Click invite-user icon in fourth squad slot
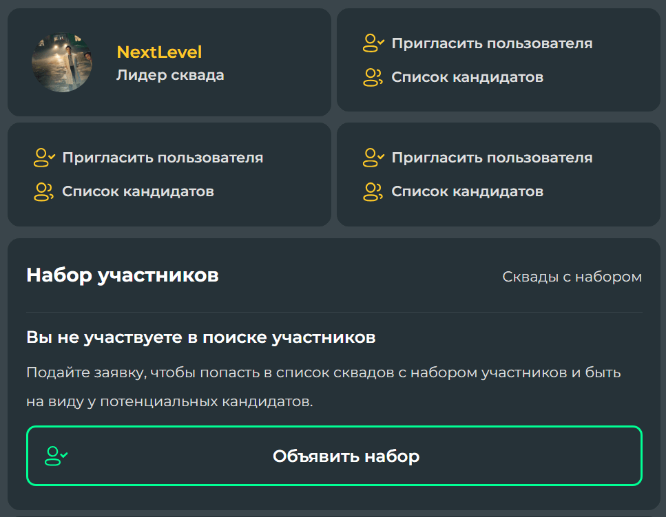Viewport: 666px width, 517px height. (373, 158)
